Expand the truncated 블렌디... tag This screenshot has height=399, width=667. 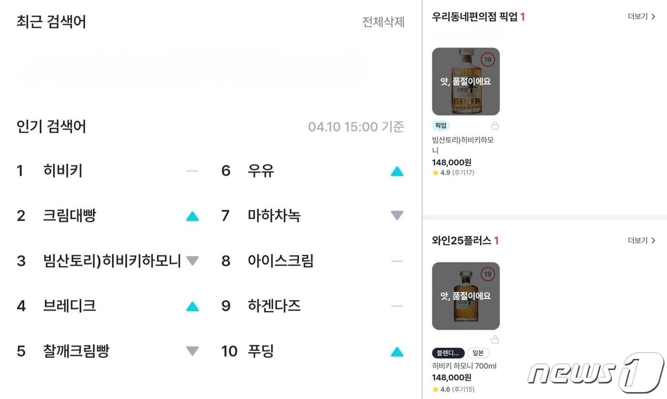tap(447, 353)
